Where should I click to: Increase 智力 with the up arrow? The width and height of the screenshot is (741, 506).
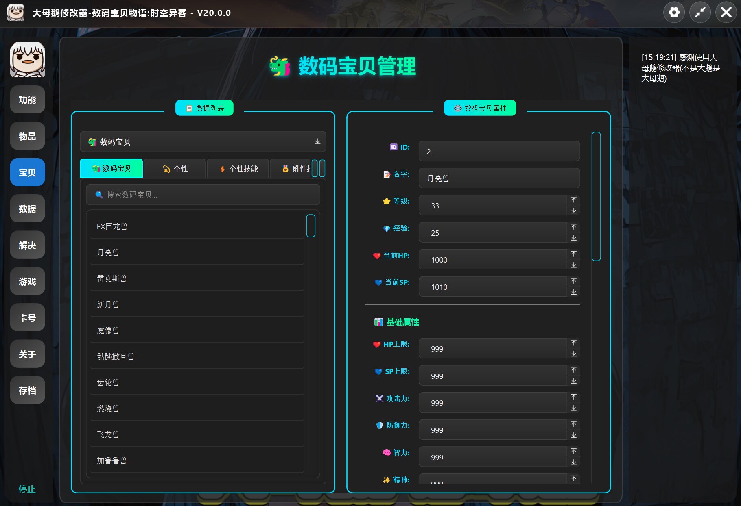tap(573, 451)
